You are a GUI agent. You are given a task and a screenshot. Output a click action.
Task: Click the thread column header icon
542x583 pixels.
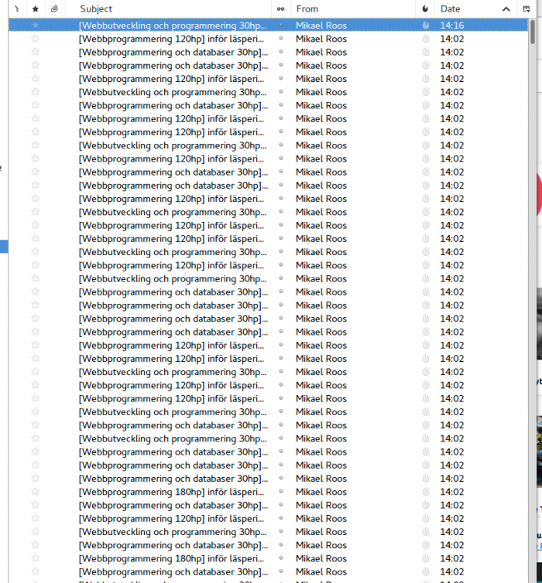click(17, 9)
